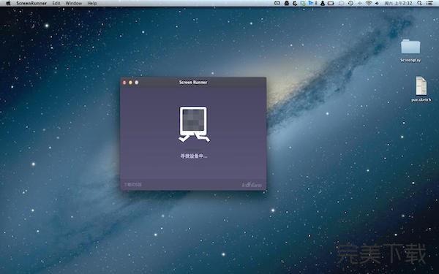Open the Apple menu
This screenshot has height=274, width=439.
coord(8,3)
